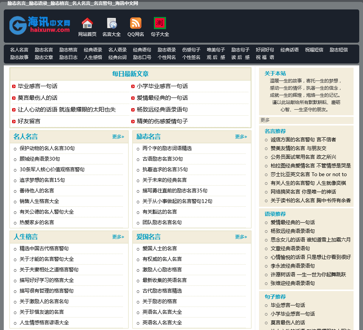The width and height of the screenshot is (363, 330).
Task: Open the QQ网名 RSS feed icon
Action: tap(136, 23)
